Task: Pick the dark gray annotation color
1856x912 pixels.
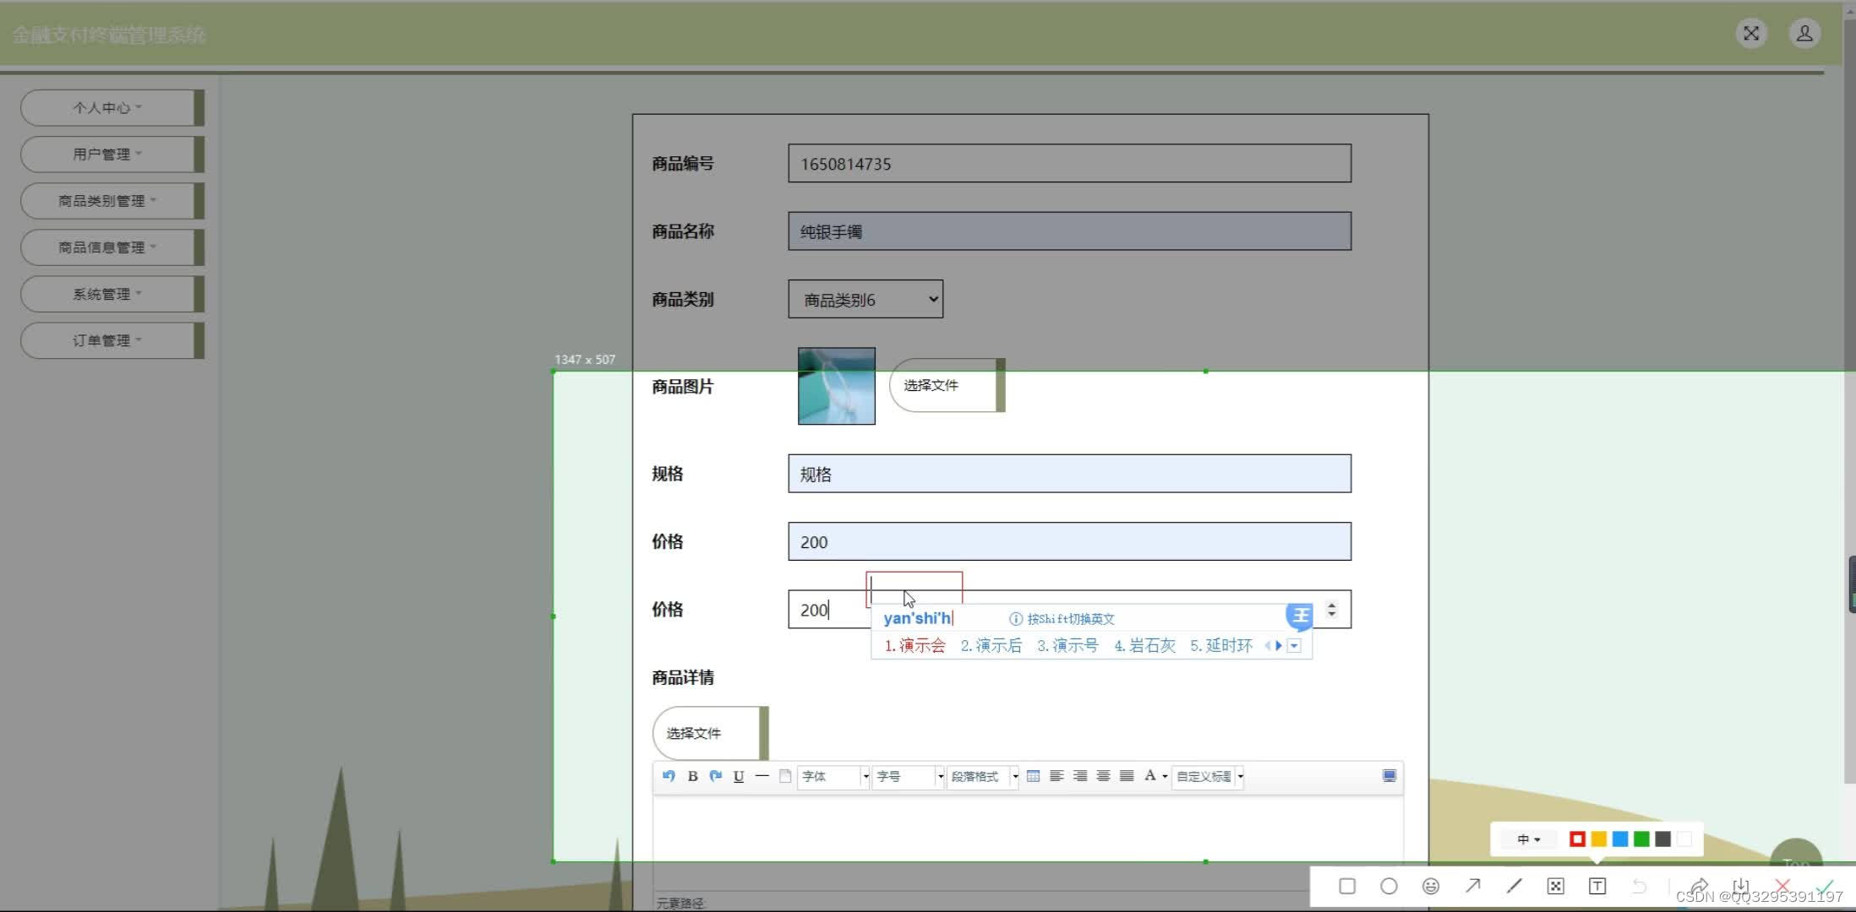Action: click(1662, 839)
